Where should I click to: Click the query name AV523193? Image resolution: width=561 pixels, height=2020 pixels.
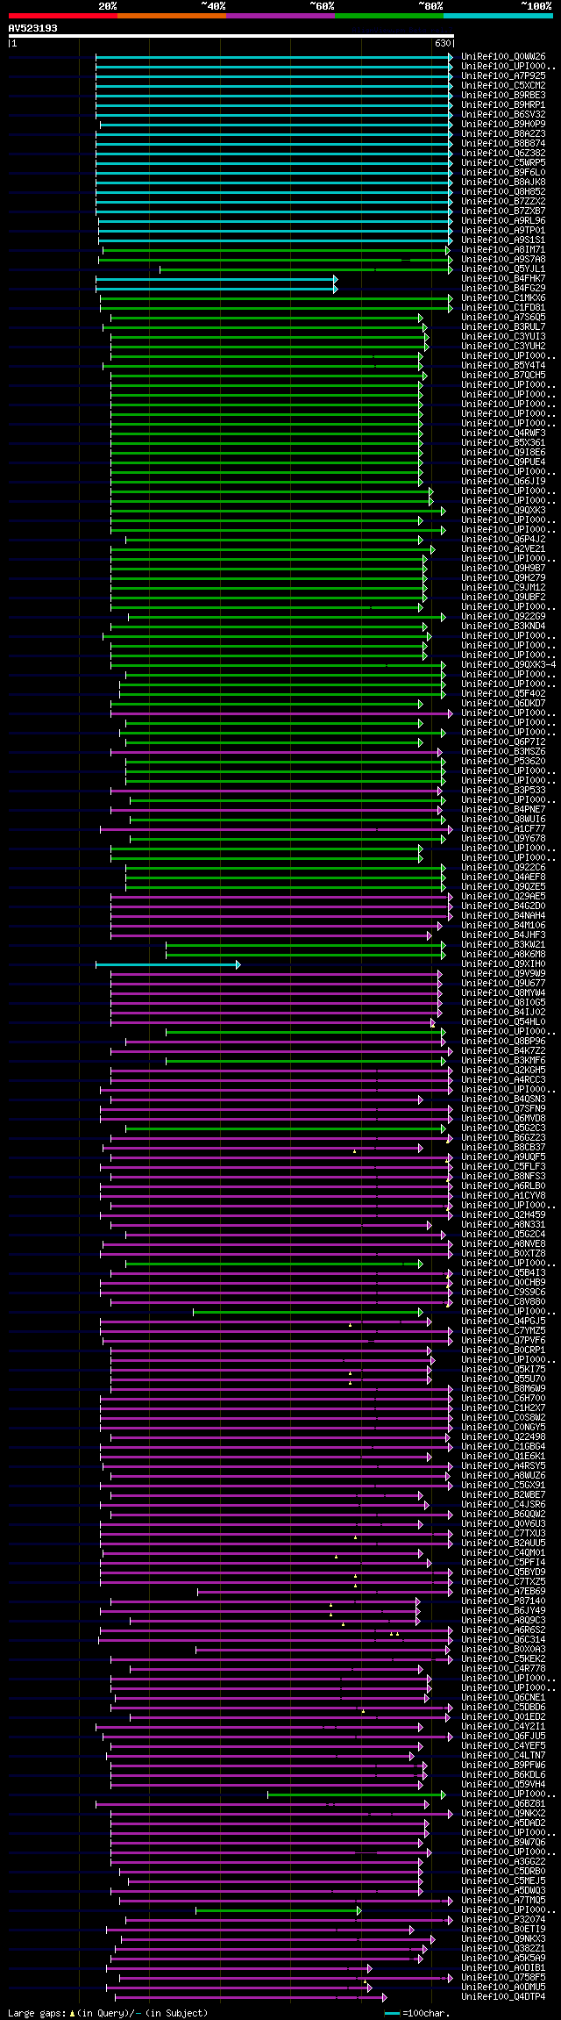33,28
